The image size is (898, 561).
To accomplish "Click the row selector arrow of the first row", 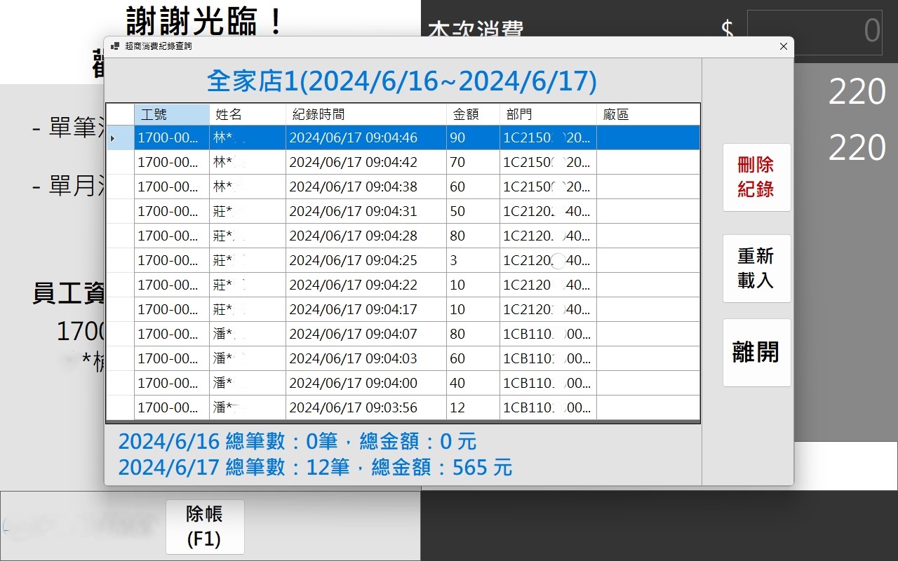I will click(120, 138).
